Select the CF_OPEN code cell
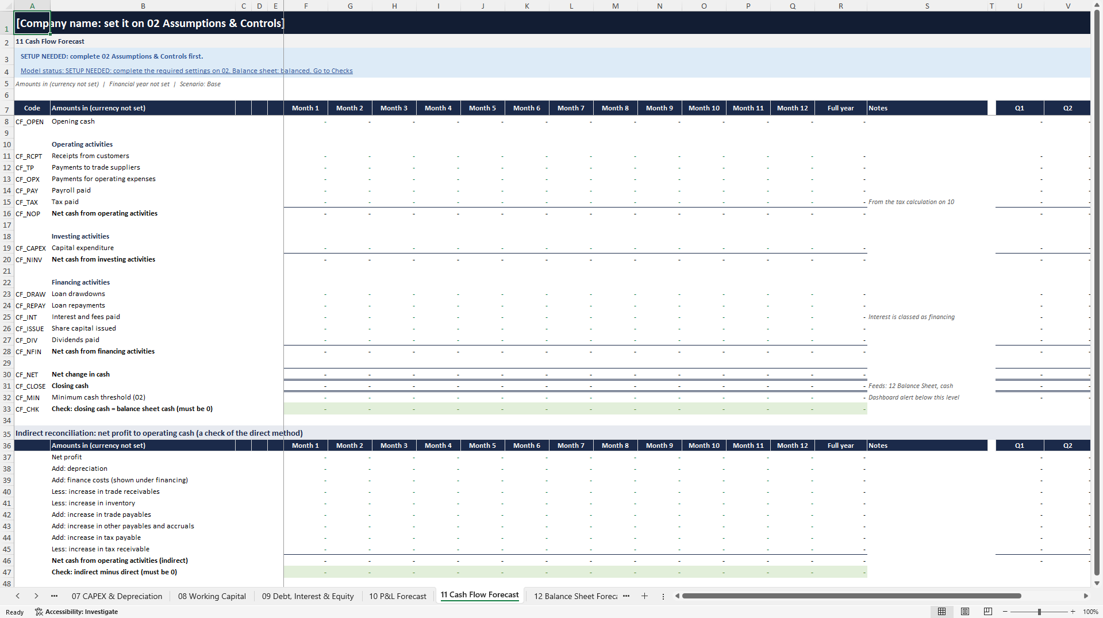 (32, 121)
